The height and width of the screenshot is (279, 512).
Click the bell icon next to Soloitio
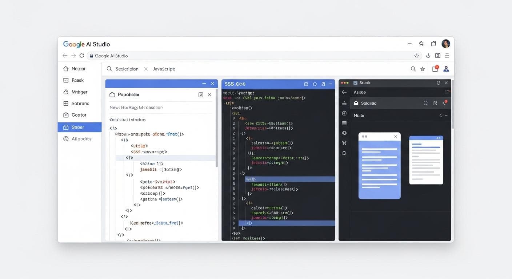point(425,103)
